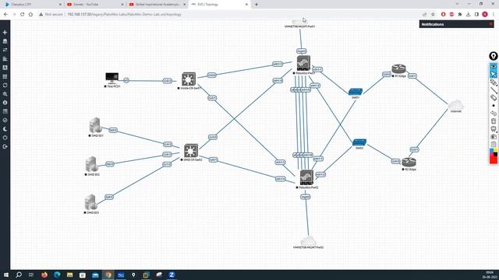The image size is (499, 280).
Task: Click the Close lab power icon
Action: [x=5, y=138]
